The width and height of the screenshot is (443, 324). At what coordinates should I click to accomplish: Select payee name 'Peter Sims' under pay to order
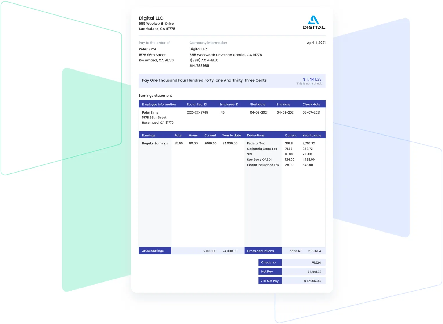point(147,49)
